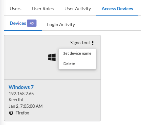Viewport: 141px width, 125px height.
Task: Choose Set device name from the menu
Action: click(77, 54)
